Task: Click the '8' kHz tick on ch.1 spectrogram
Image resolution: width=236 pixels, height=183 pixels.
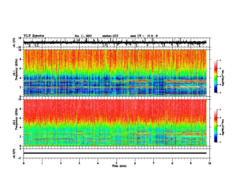Action: point(21,59)
